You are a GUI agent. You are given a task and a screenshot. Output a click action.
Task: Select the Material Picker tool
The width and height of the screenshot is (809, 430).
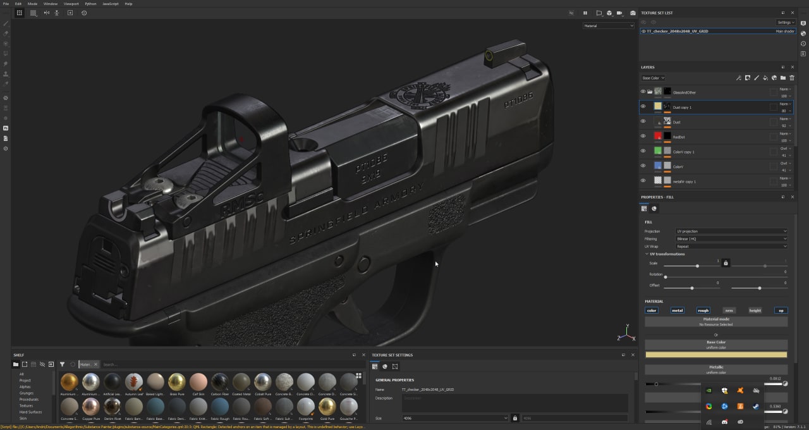coord(6,84)
